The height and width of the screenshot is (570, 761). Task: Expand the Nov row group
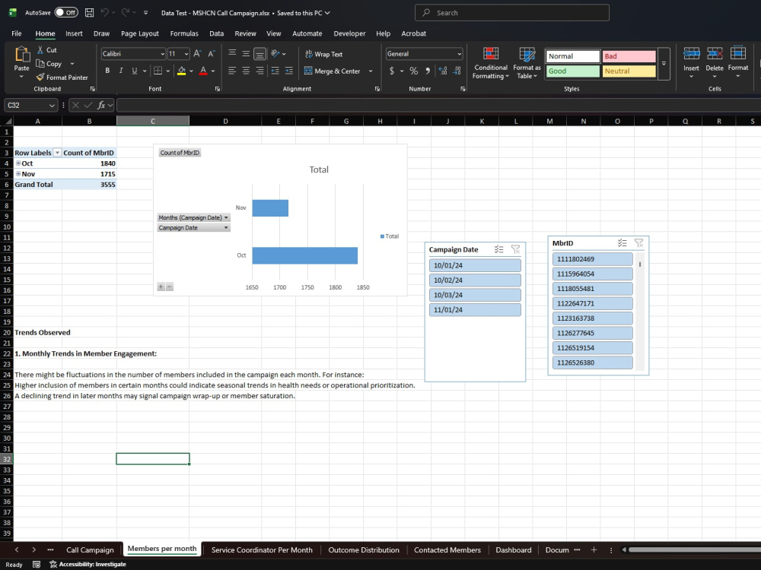tap(18, 173)
